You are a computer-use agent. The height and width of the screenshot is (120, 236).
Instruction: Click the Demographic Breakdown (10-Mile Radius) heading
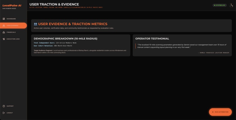tap(66, 39)
